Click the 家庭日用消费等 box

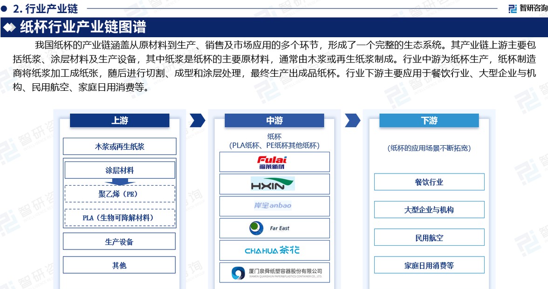pos(429,265)
